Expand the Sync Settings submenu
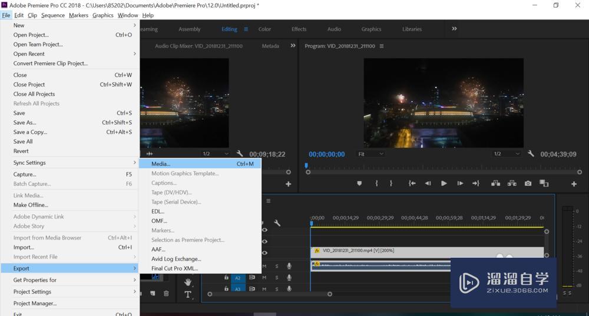Screen dimensions: 589x316 tap(70, 162)
